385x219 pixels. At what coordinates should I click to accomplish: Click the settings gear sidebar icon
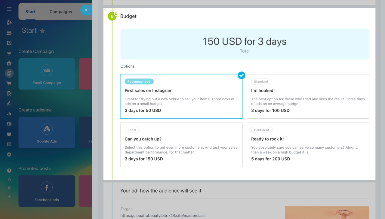[x=9, y=188]
